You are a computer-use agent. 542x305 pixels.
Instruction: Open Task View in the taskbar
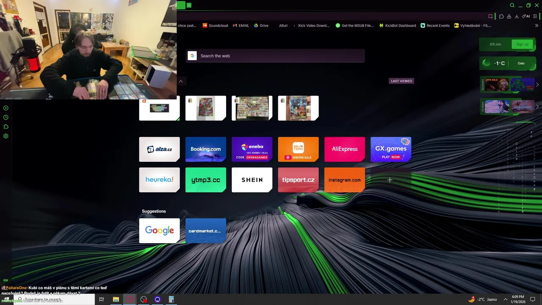coord(102,299)
